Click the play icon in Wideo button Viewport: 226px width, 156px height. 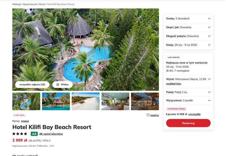(x=58, y=84)
